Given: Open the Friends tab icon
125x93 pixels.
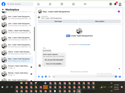Looking at the screenshot, I should [50, 4].
